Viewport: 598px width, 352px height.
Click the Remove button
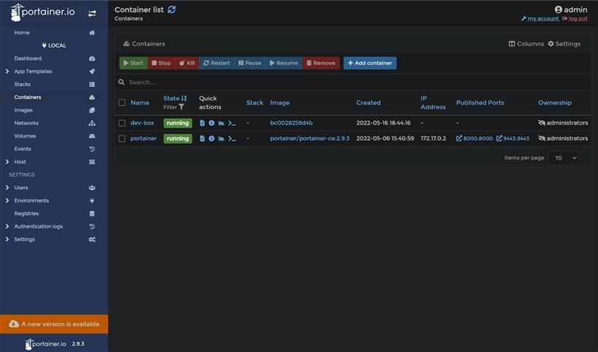click(x=321, y=63)
